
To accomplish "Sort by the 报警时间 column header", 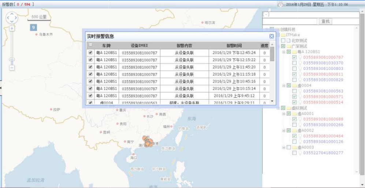I will point(234,46).
